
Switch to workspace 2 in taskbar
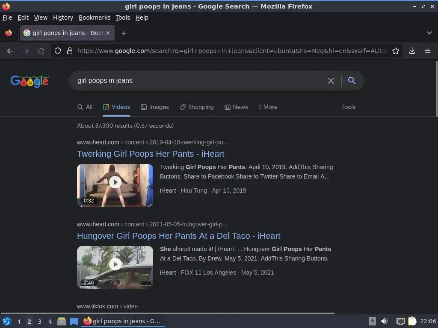tap(29, 322)
